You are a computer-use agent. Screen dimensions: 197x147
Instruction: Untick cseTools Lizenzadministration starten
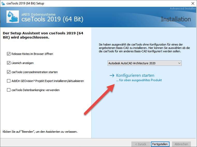(9, 72)
